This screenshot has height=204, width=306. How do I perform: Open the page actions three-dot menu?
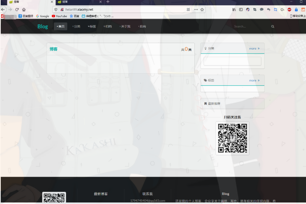click(x=196, y=10)
